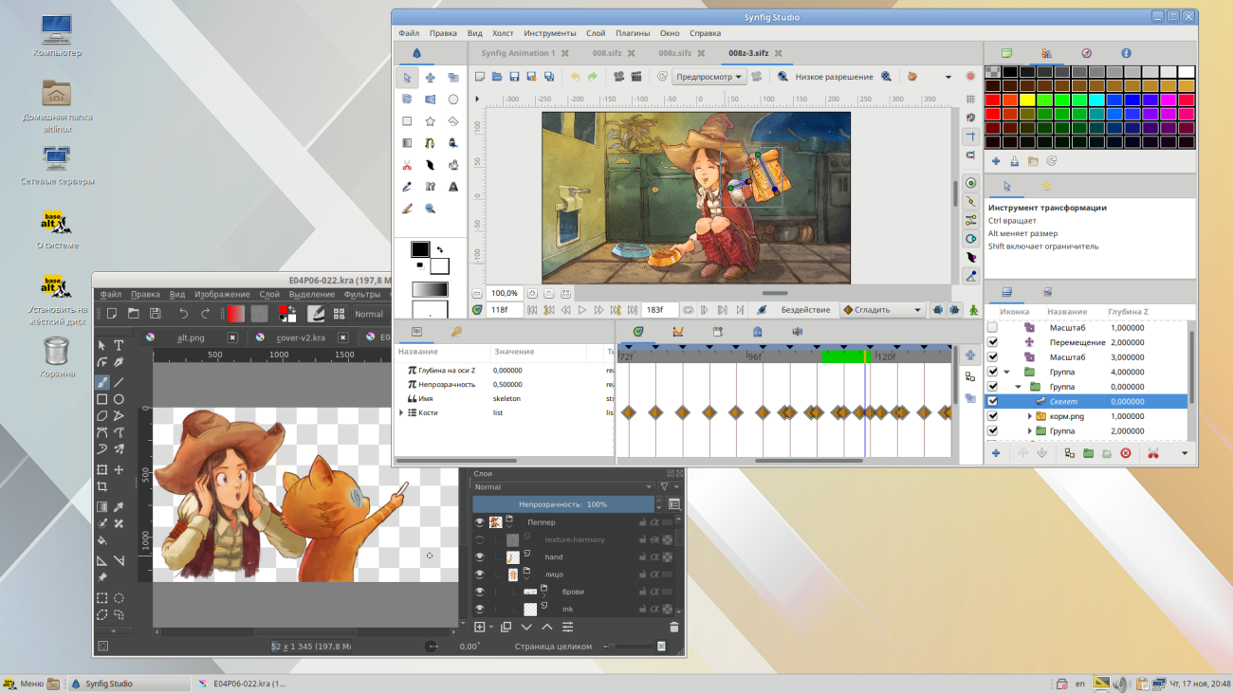The width and height of the screenshot is (1233, 693).
Task: Open the Плагины menu in Synfig
Action: 633,33
